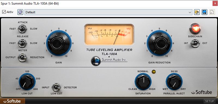Image resolution: width=218 pixels, height=104 pixels.
Task: Open the plugin settings gear icon
Action: coord(20,12)
